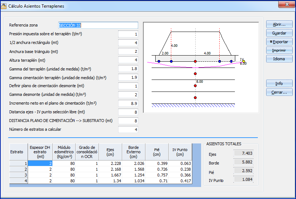296x199 pixels.
Task: Change language with Idioma button
Action: (x=279, y=59)
